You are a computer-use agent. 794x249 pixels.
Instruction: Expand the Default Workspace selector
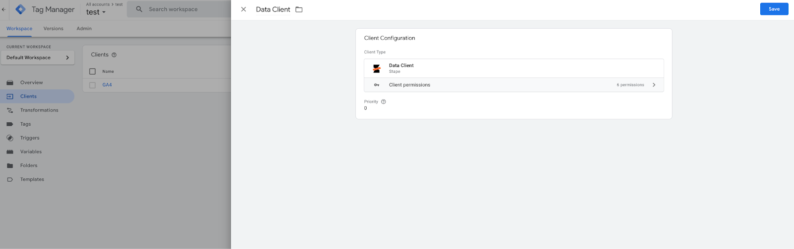point(38,57)
